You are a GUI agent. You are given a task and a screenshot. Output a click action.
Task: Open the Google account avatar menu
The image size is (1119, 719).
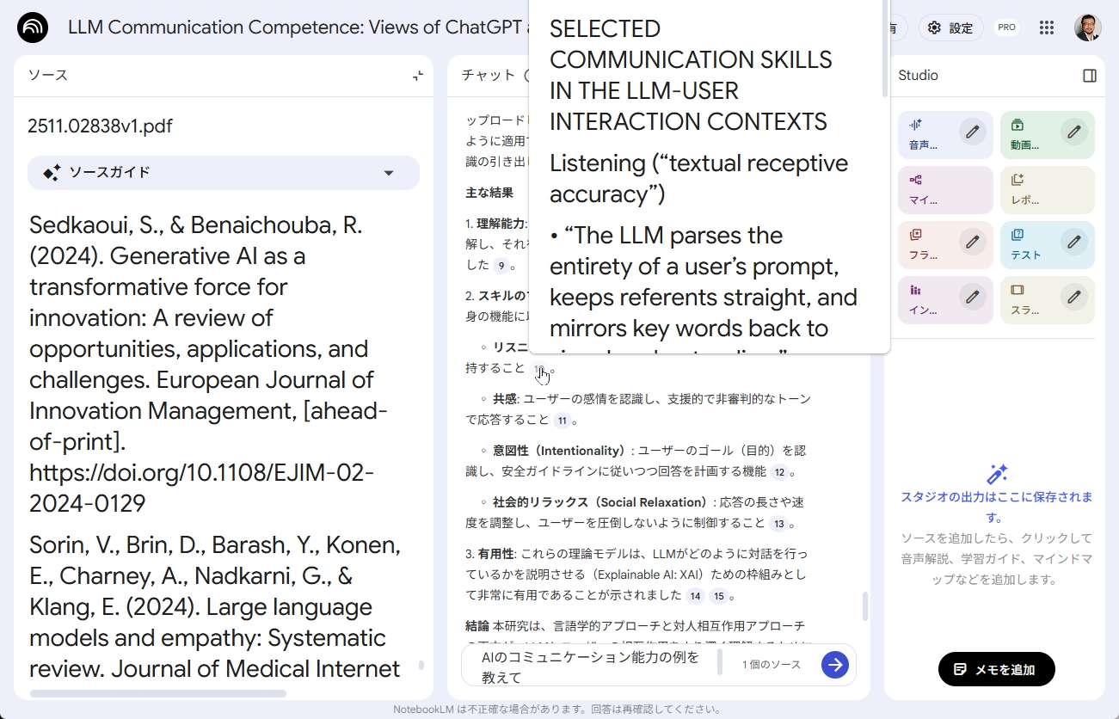[x=1088, y=28]
